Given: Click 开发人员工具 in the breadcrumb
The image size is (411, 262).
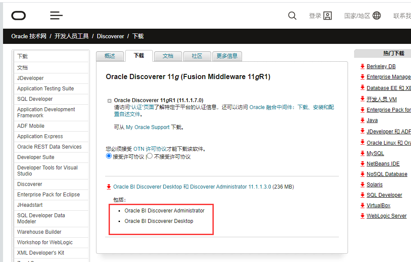Looking at the screenshot, I should tap(72, 36).
